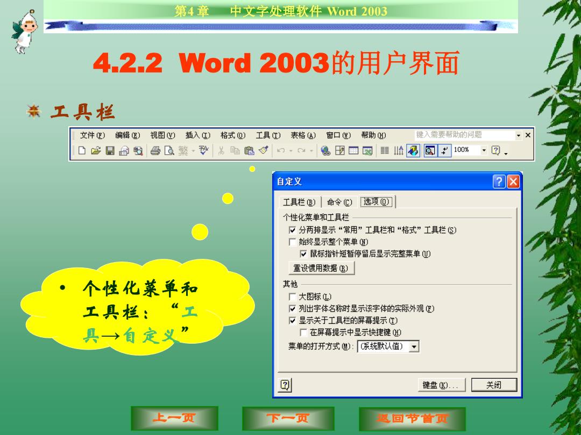The height and width of the screenshot is (435, 581).
Task: Open the 表格(A) menu
Action: (303, 135)
